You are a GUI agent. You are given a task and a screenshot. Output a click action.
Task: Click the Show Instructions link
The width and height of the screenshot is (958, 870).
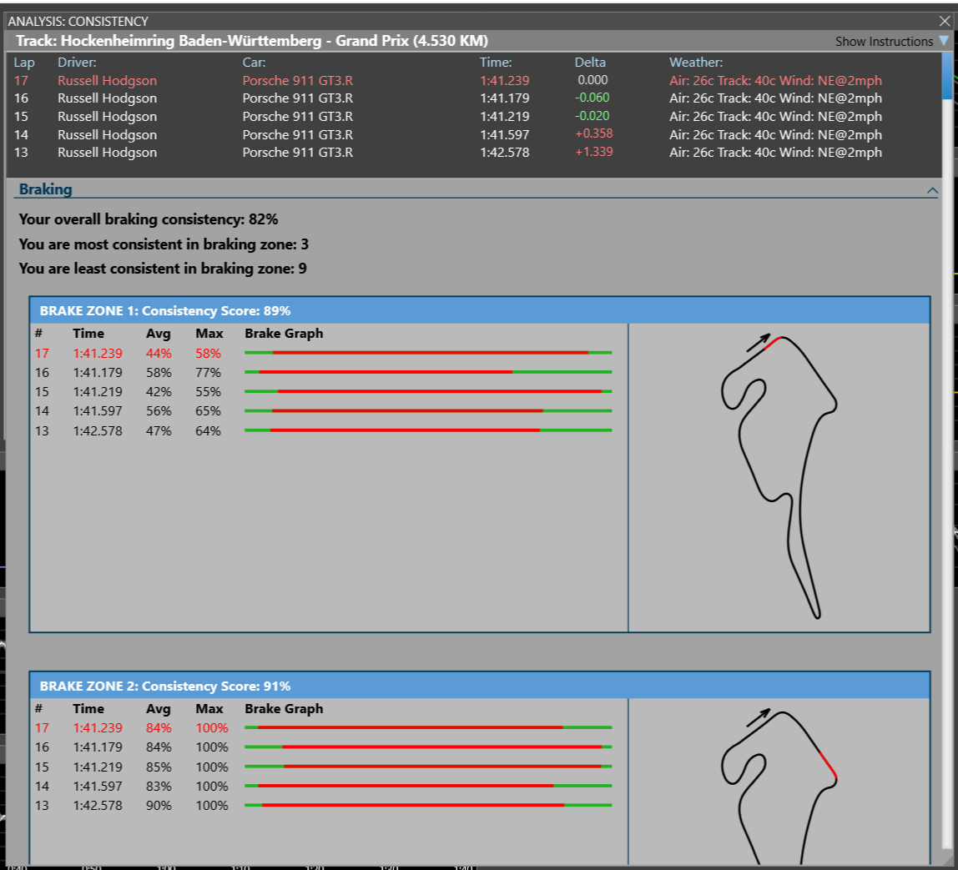884,42
